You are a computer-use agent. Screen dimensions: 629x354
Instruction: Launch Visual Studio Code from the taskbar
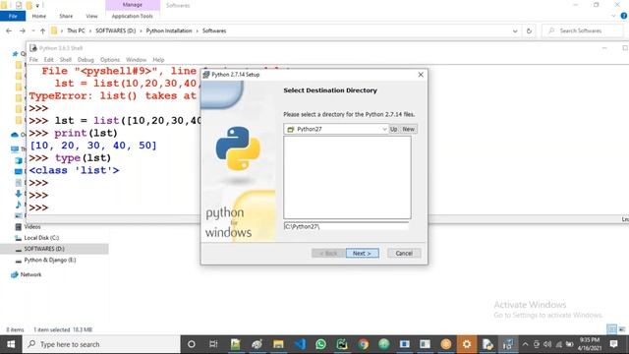click(300, 344)
